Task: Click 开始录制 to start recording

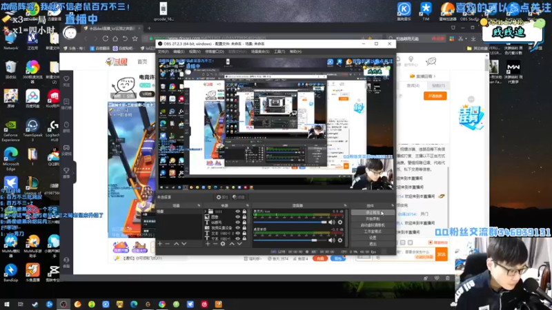Action: [x=373, y=218]
